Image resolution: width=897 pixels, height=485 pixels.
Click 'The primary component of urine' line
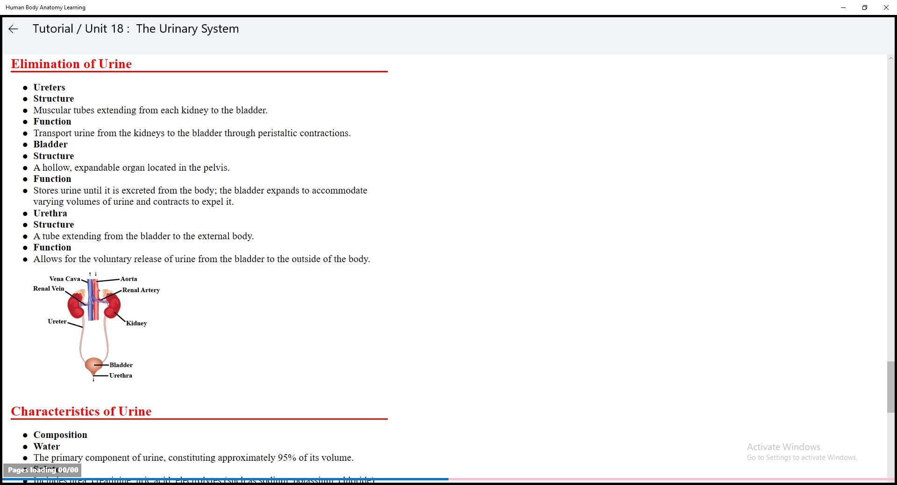193,457
